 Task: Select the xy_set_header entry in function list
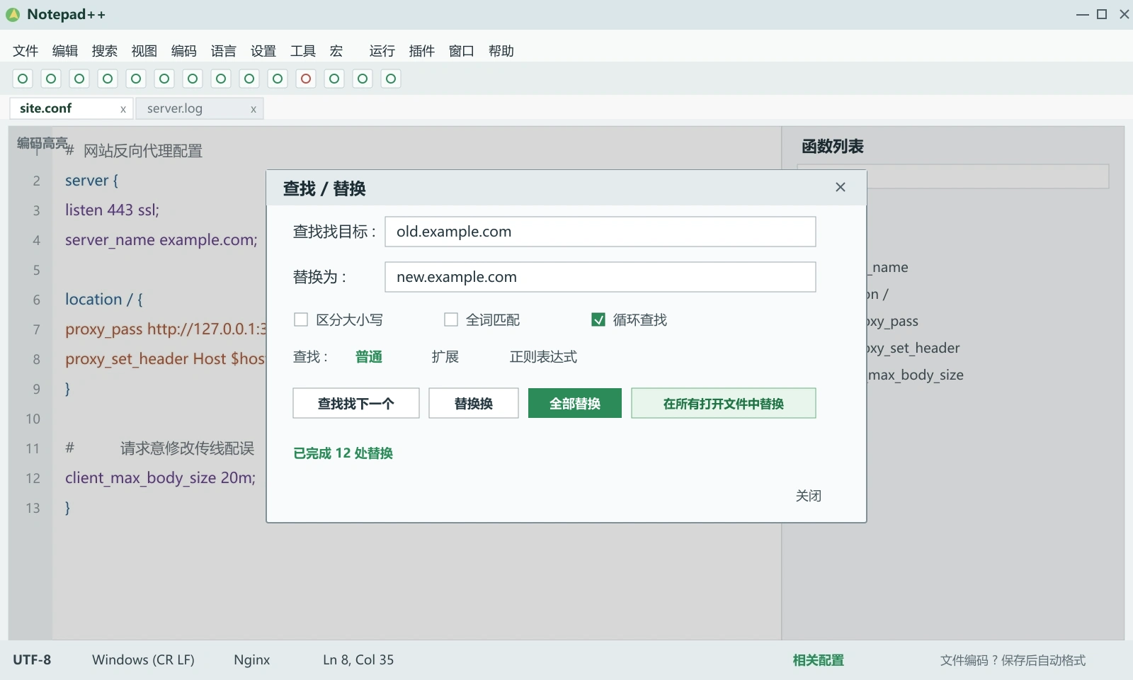coord(913,348)
